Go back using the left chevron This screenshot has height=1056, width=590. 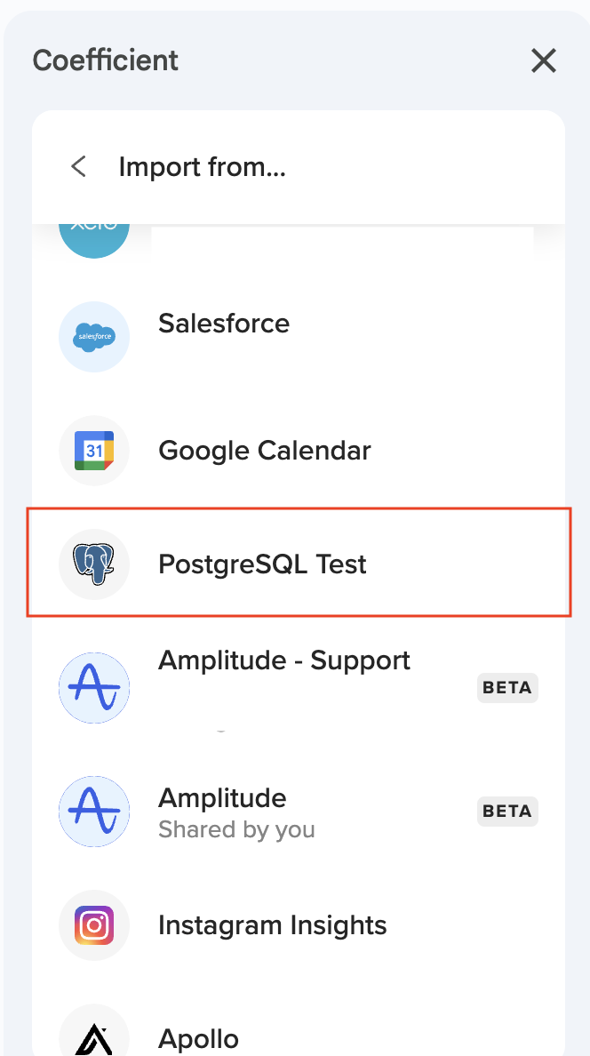[x=79, y=166]
